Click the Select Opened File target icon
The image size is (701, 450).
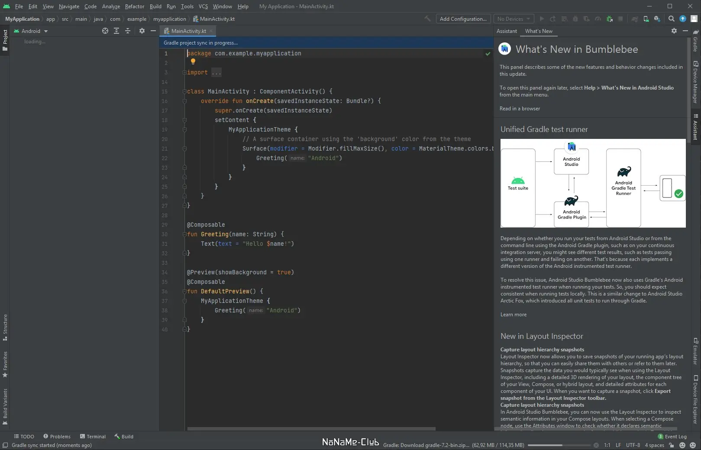coord(105,31)
